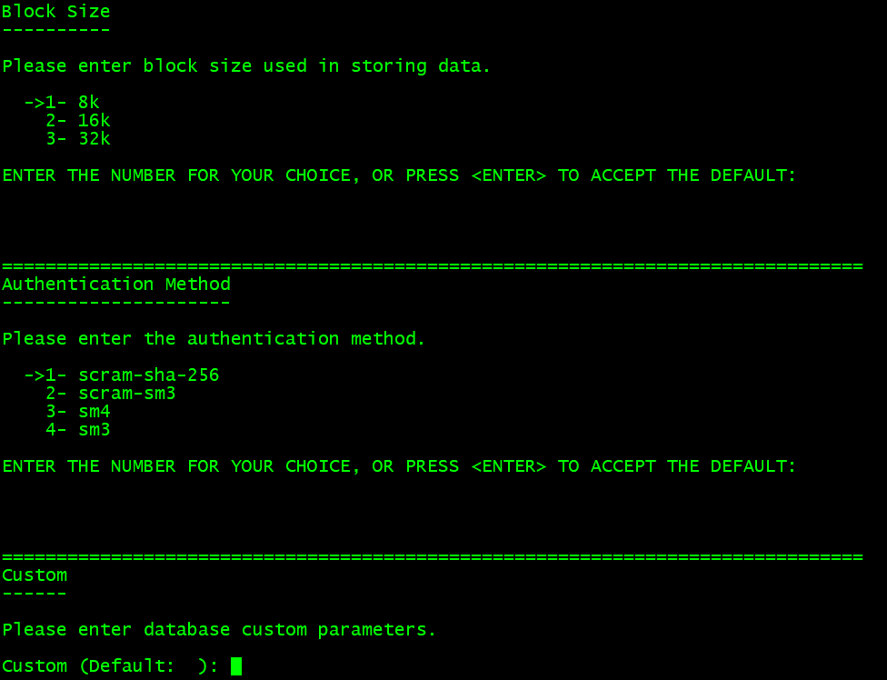Select the 8k block size option
The height and width of the screenshot is (680, 887).
click(x=73, y=103)
